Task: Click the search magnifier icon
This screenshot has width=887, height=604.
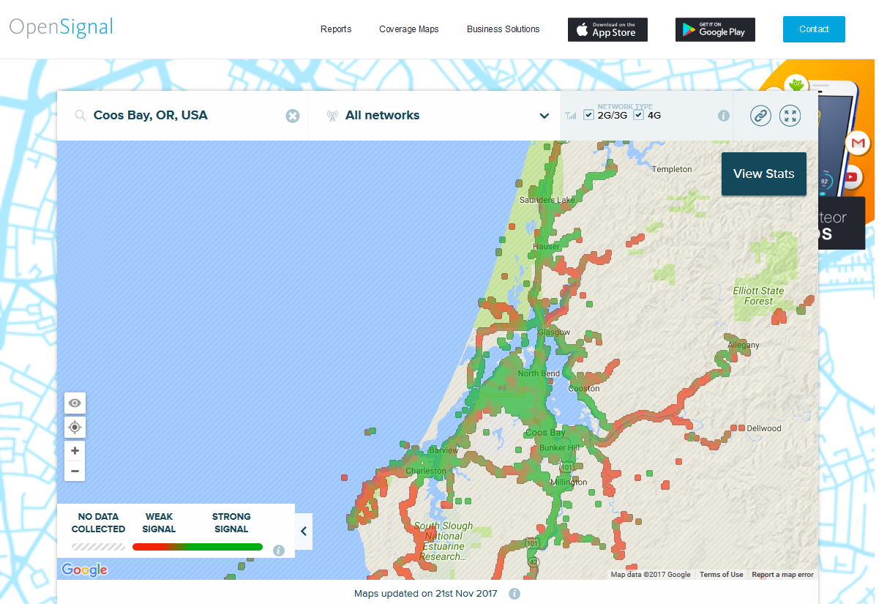Action: click(x=81, y=115)
